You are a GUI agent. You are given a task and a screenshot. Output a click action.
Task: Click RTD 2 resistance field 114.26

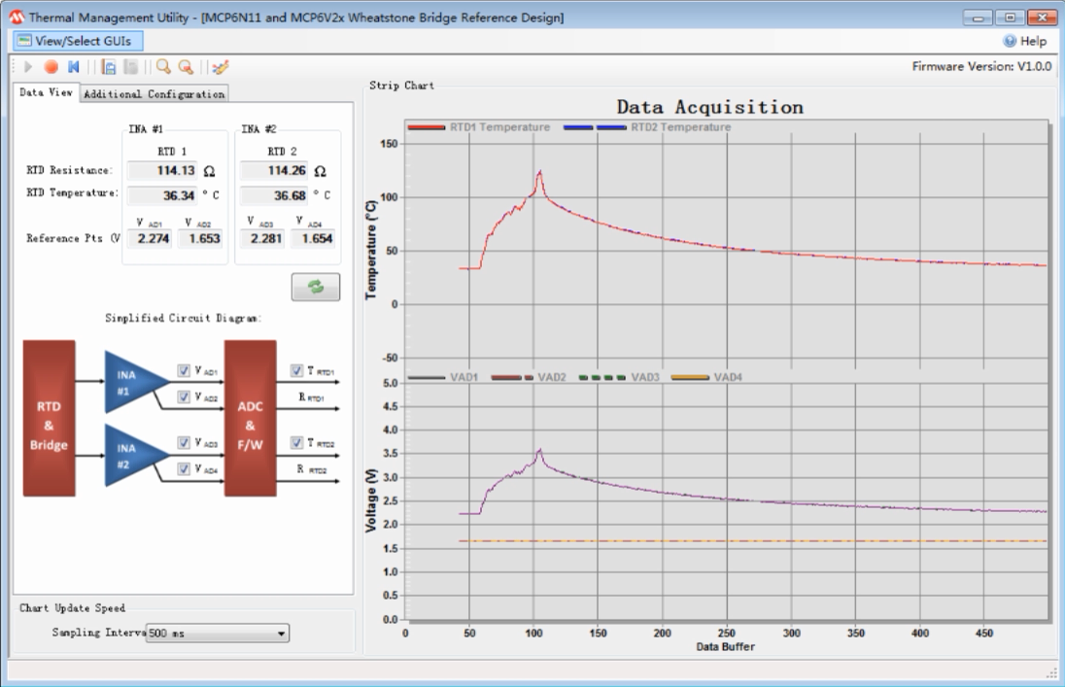coord(274,171)
